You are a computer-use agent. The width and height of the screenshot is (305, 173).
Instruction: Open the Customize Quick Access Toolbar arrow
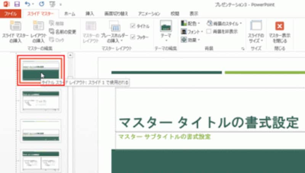(x=61, y=4)
